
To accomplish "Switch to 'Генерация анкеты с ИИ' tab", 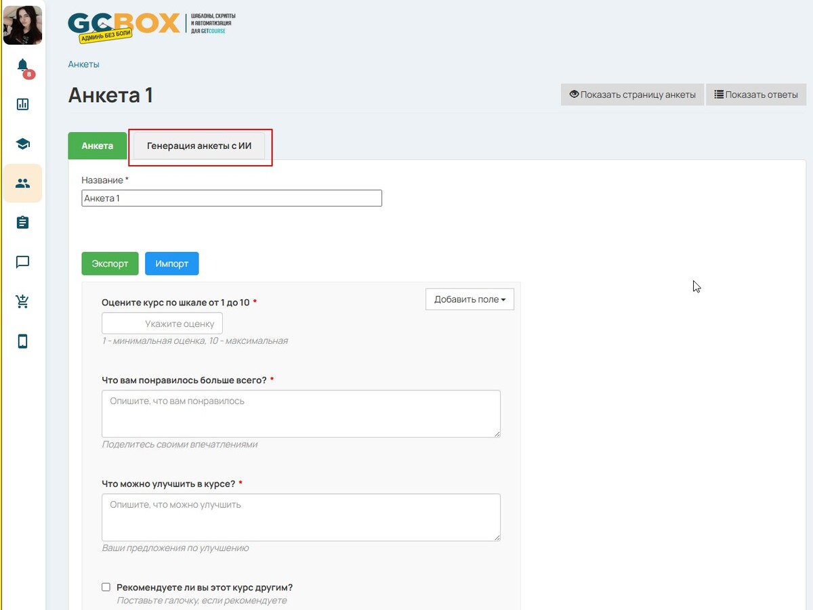I will click(x=199, y=146).
